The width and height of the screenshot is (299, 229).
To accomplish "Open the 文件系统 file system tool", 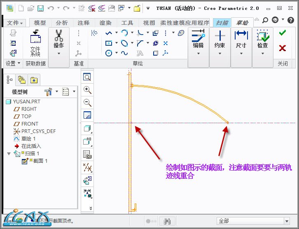I will click(x=35, y=44).
